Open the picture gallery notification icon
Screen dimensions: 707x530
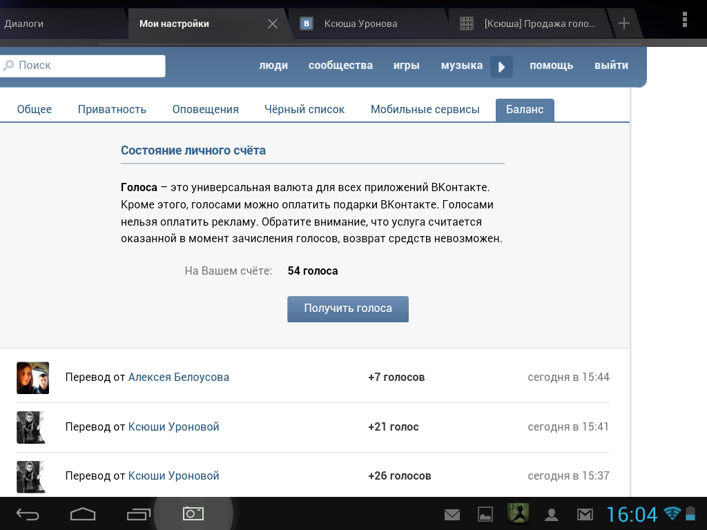pyautogui.click(x=485, y=514)
